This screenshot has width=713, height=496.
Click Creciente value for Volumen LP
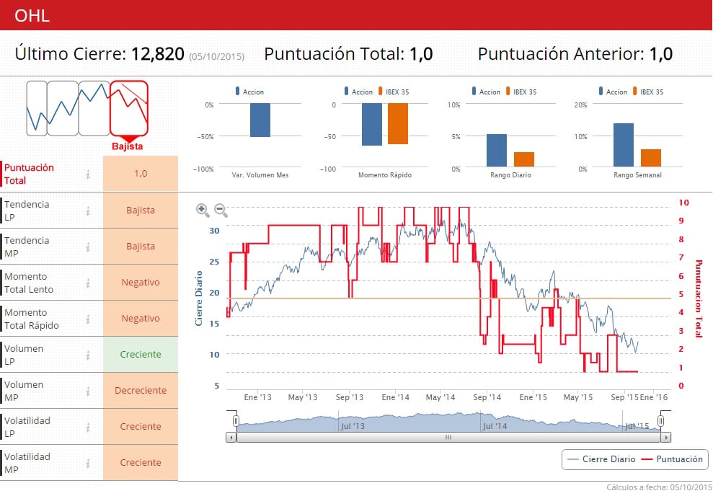coord(141,354)
